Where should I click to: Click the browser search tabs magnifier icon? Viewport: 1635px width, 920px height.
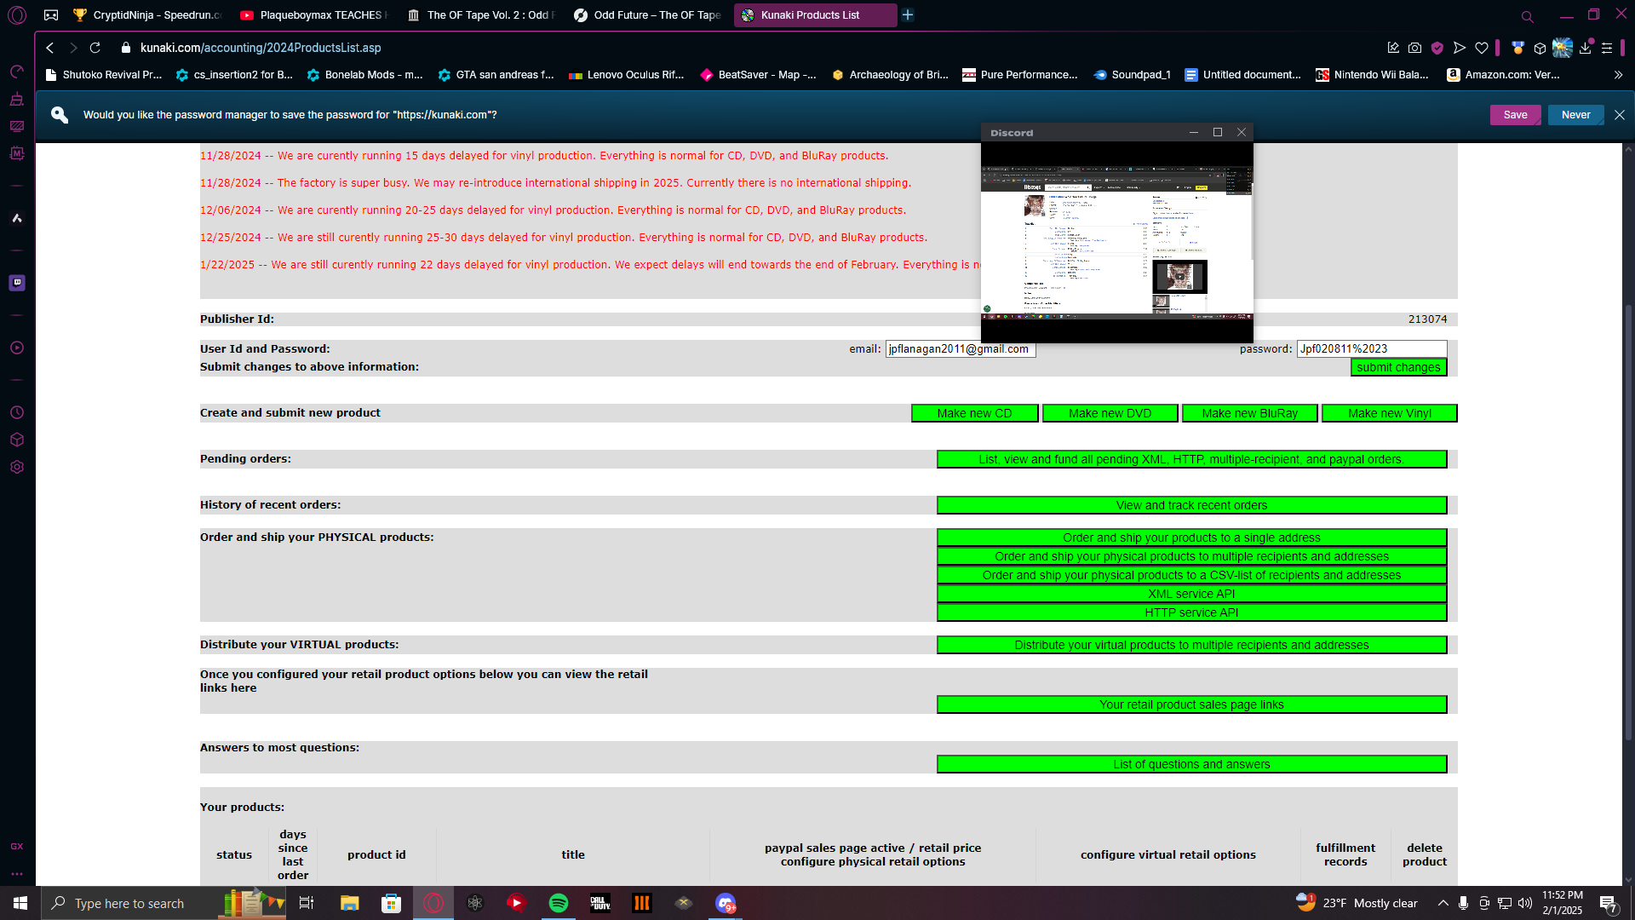coord(1527,16)
